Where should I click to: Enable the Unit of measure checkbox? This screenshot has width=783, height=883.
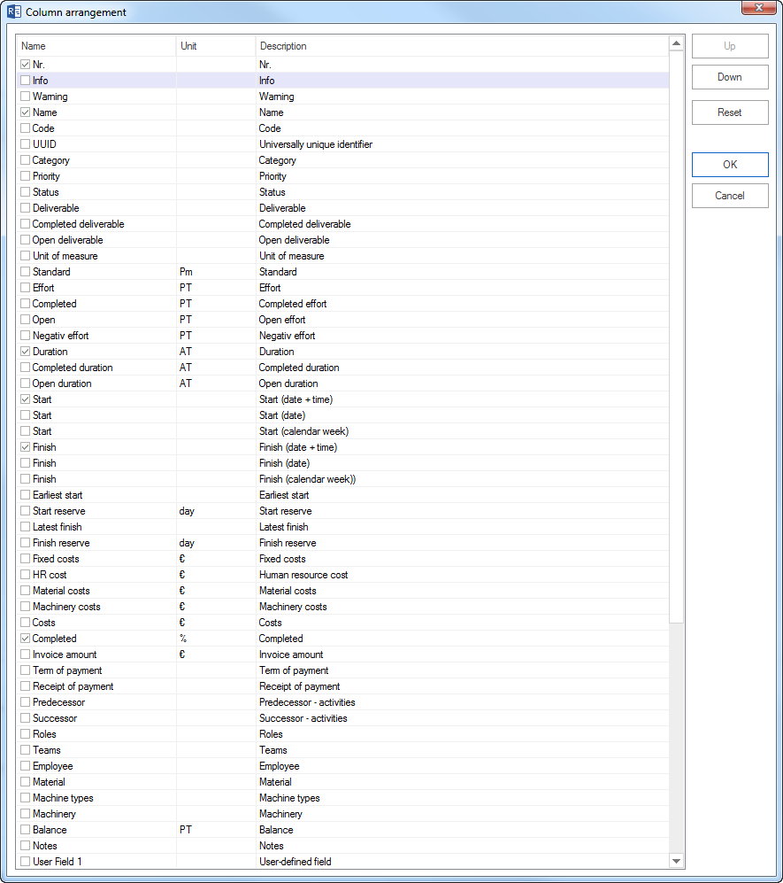(x=26, y=256)
